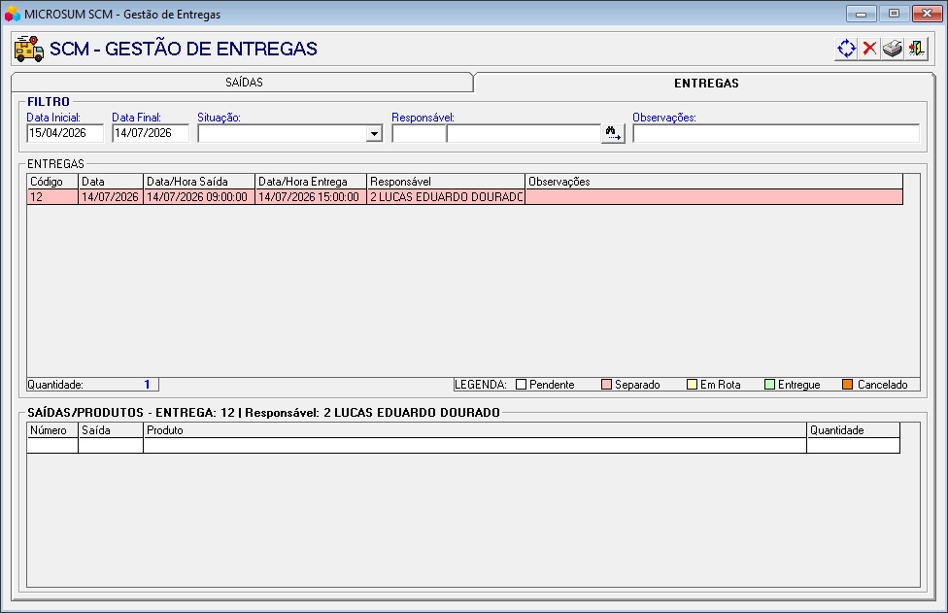Click the Produto column header
Viewport: 948px width, 613px height.
(x=475, y=430)
